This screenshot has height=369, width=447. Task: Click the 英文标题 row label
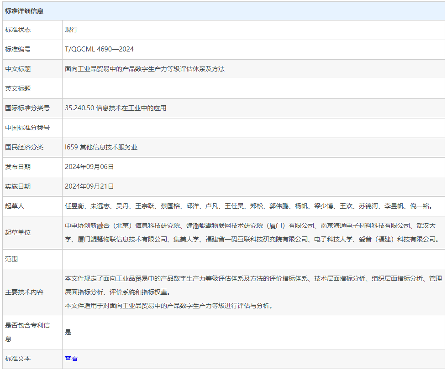18,88
